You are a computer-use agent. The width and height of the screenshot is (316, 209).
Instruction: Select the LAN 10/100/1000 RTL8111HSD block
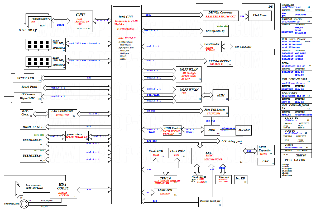63,114
